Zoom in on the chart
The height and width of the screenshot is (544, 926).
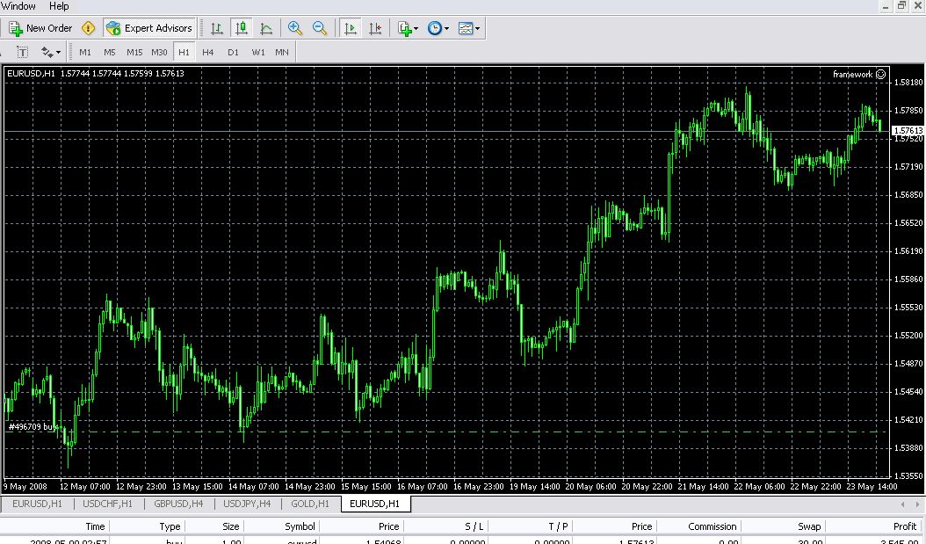click(x=294, y=28)
